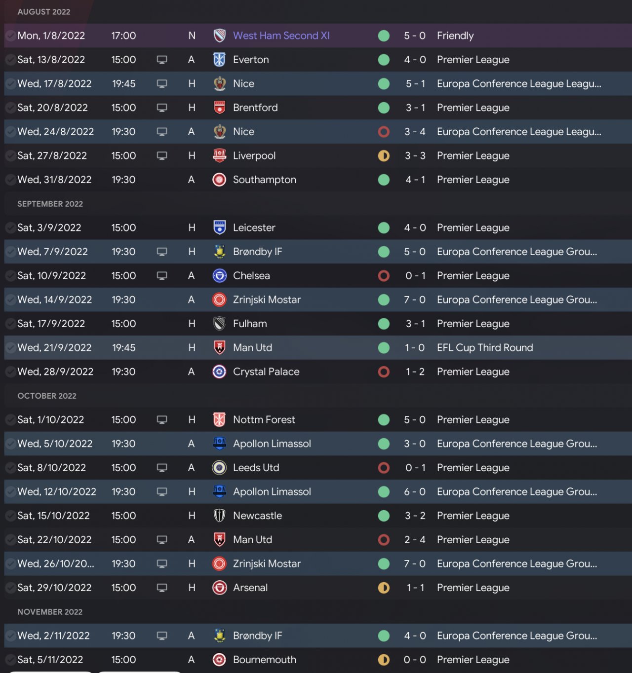
Task: Click the Everton club badge
Action: 219,60
